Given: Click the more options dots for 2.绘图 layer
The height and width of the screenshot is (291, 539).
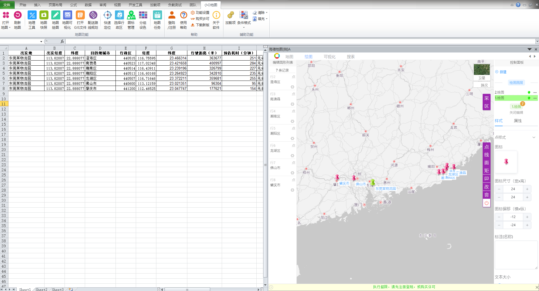Looking at the screenshot, I should click(x=535, y=92).
